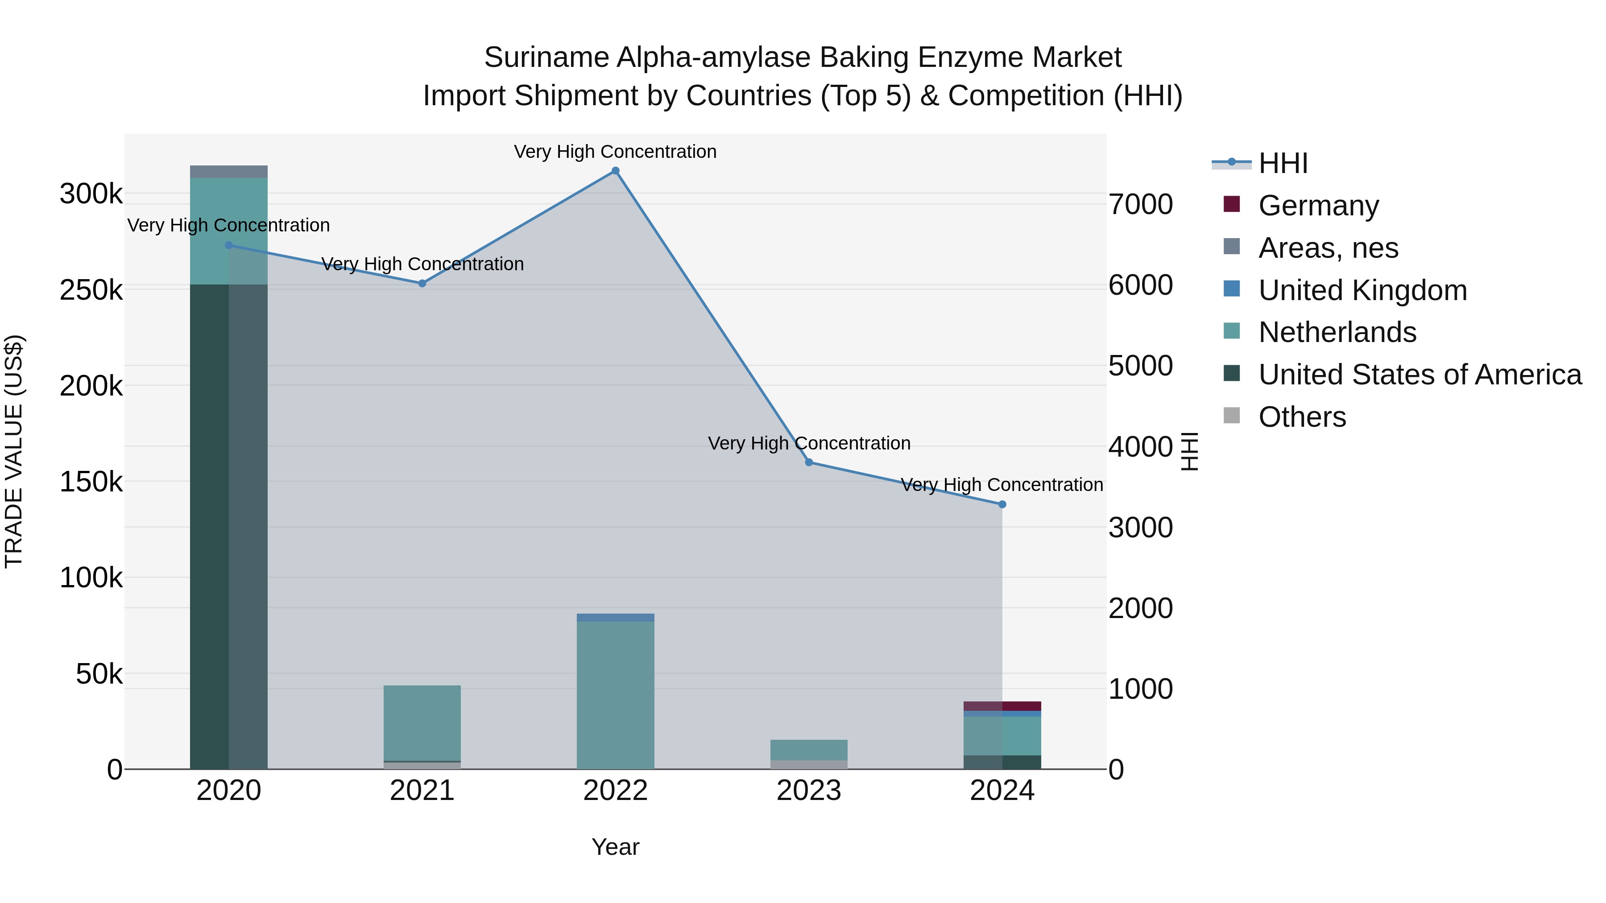Image resolution: width=1606 pixels, height=903 pixels.
Task: Click the 2022 x-axis label
Action: click(615, 791)
